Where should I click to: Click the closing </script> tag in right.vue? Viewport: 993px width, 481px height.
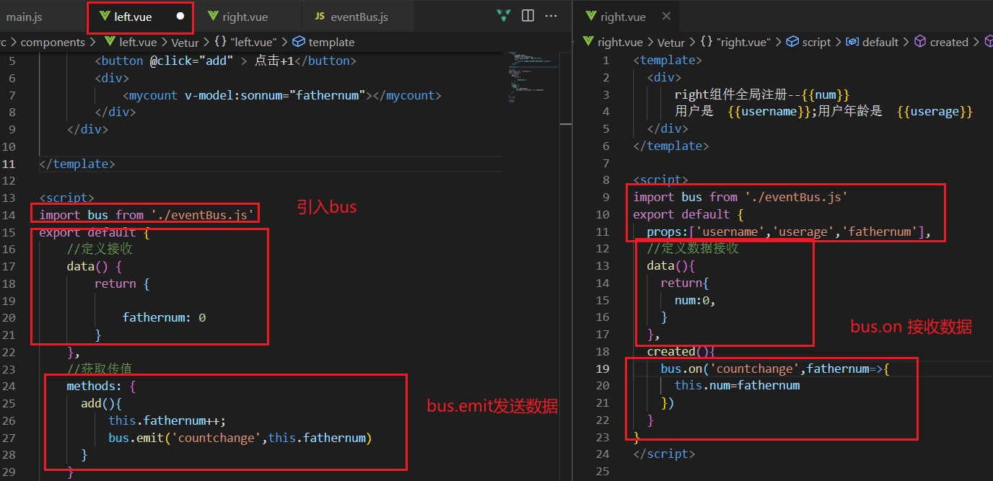pyautogui.click(x=664, y=454)
